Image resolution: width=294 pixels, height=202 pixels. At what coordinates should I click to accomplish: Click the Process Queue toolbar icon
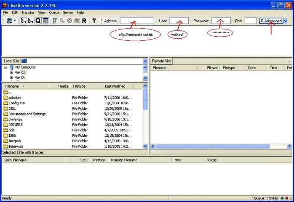pyautogui.click(x=62, y=21)
